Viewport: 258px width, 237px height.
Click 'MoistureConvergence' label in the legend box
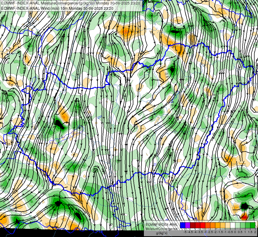pyautogui.click(x=162, y=229)
